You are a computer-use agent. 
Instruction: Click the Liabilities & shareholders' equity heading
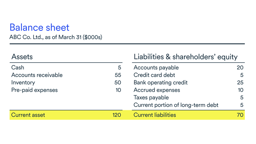[x=185, y=57]
